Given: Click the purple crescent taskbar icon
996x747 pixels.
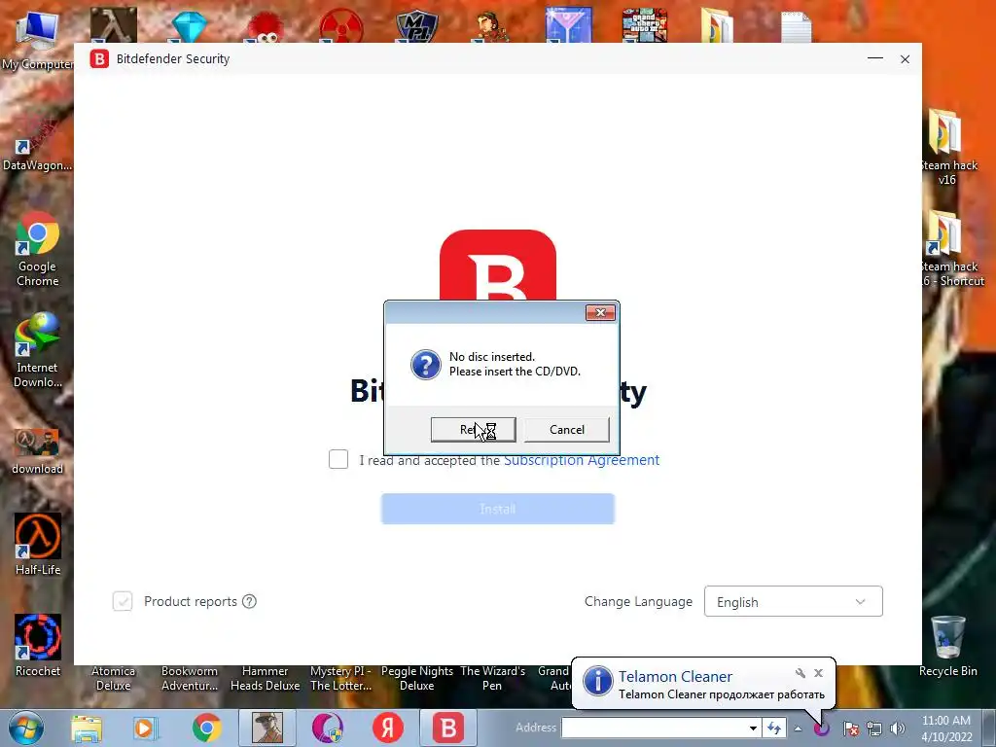Looking at the screenshot, I should coord(328,728).
